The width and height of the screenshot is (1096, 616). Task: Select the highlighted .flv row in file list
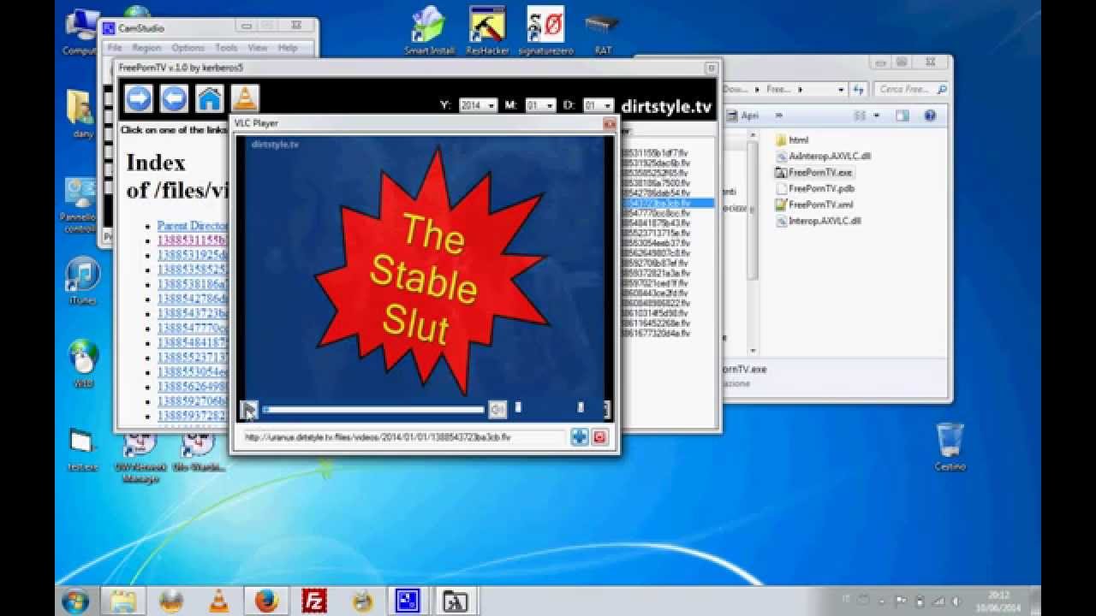click(668, 203)
